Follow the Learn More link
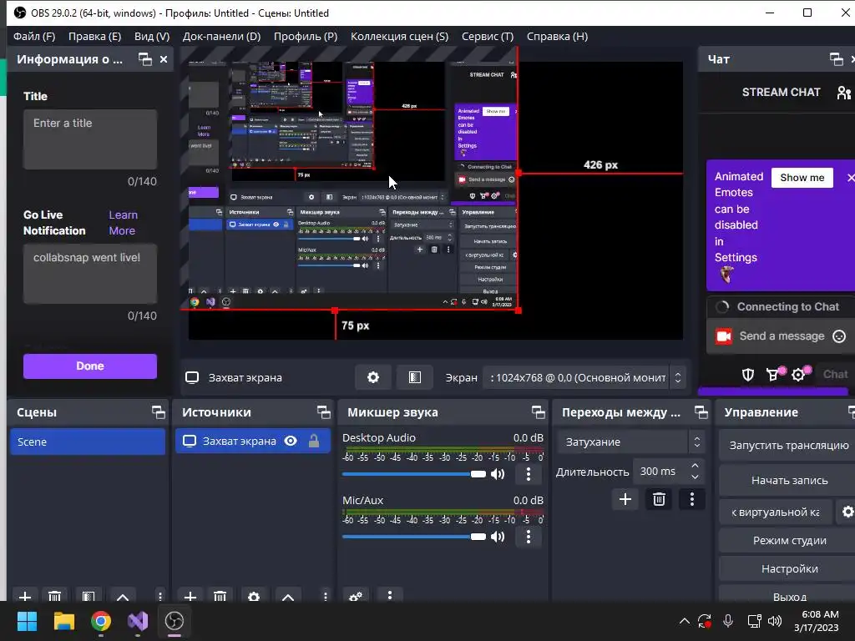The image size is (855, 641). 124,223
